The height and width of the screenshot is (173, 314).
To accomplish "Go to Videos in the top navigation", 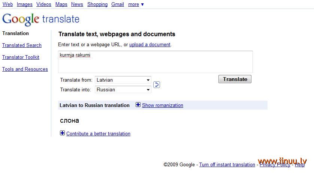I will pyautogui.click(x=44, y=4).
